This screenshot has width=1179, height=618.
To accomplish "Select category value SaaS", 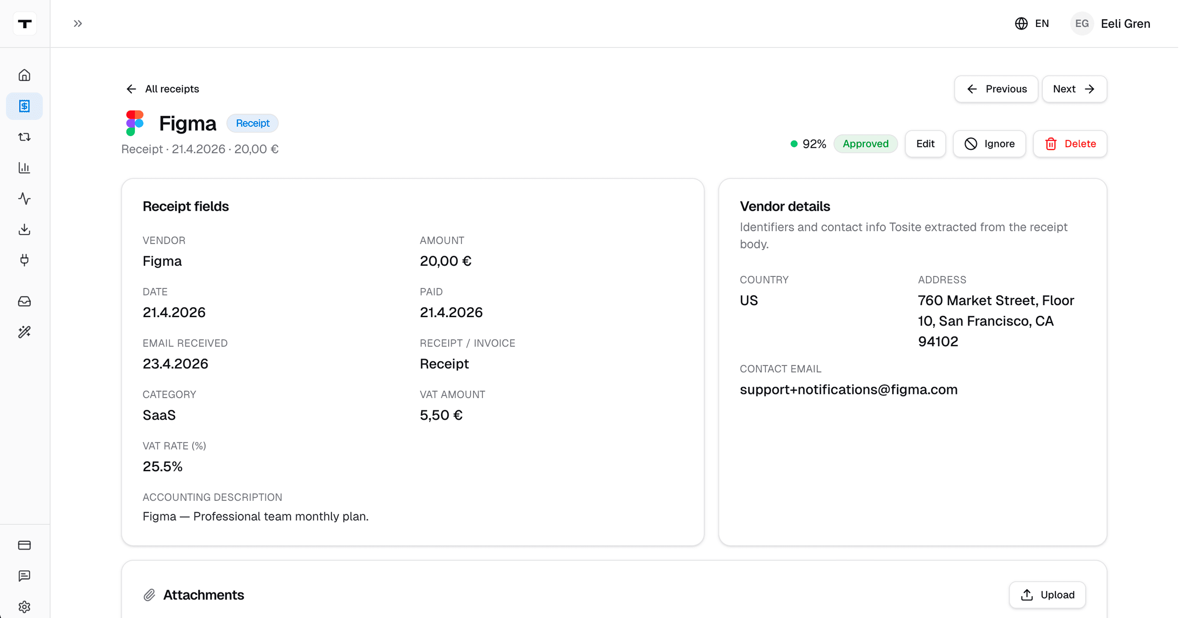I will pos(159,415).
